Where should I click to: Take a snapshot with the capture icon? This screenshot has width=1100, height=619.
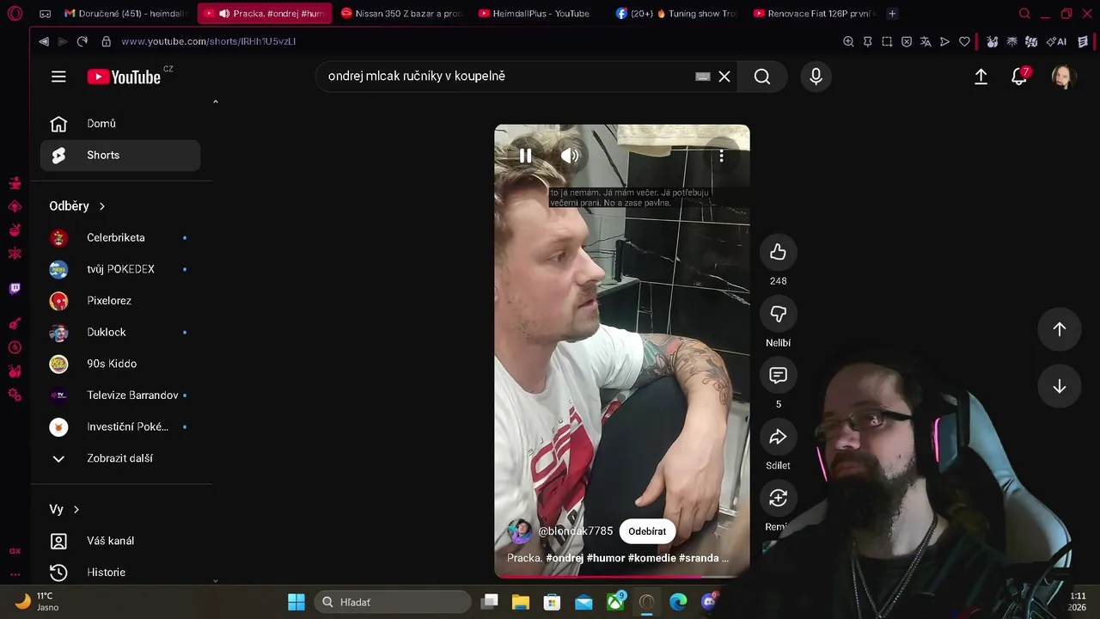tap(887, 41)
